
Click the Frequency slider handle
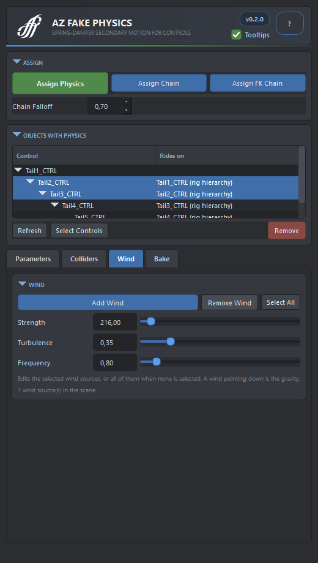tap(157, 362)
